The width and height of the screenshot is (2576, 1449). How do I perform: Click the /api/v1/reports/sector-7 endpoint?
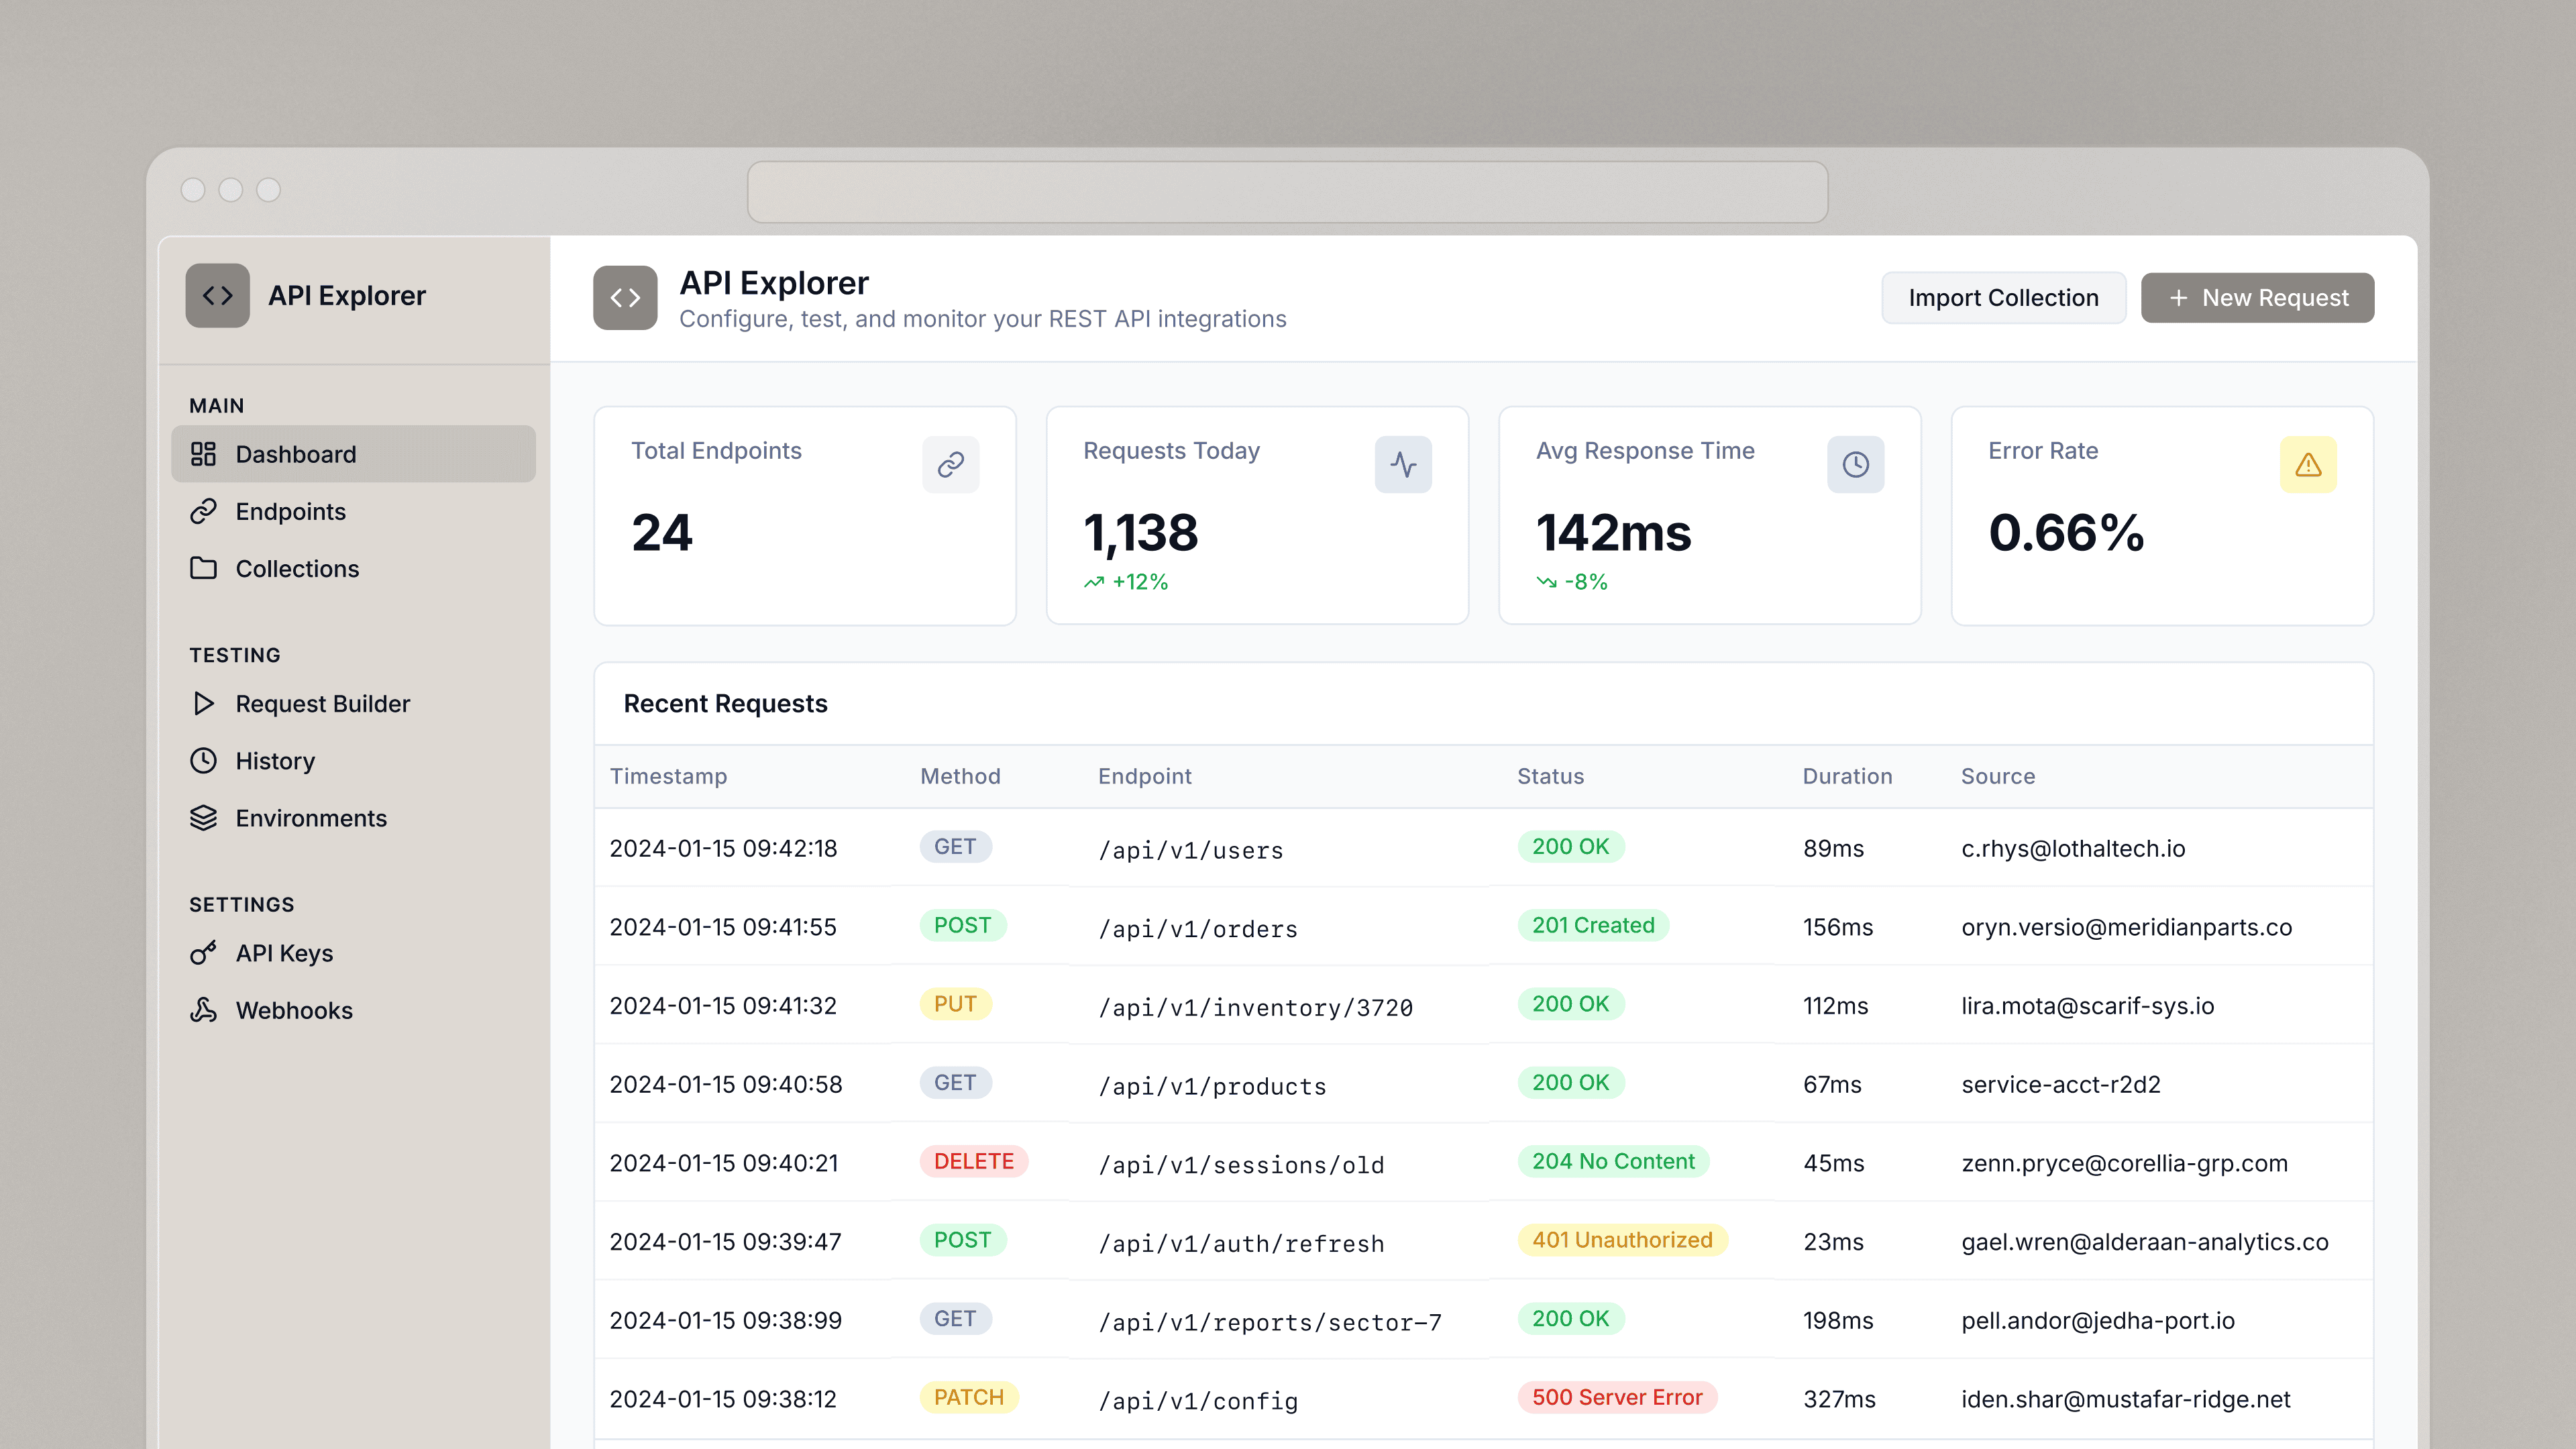click(1270, 1322)
